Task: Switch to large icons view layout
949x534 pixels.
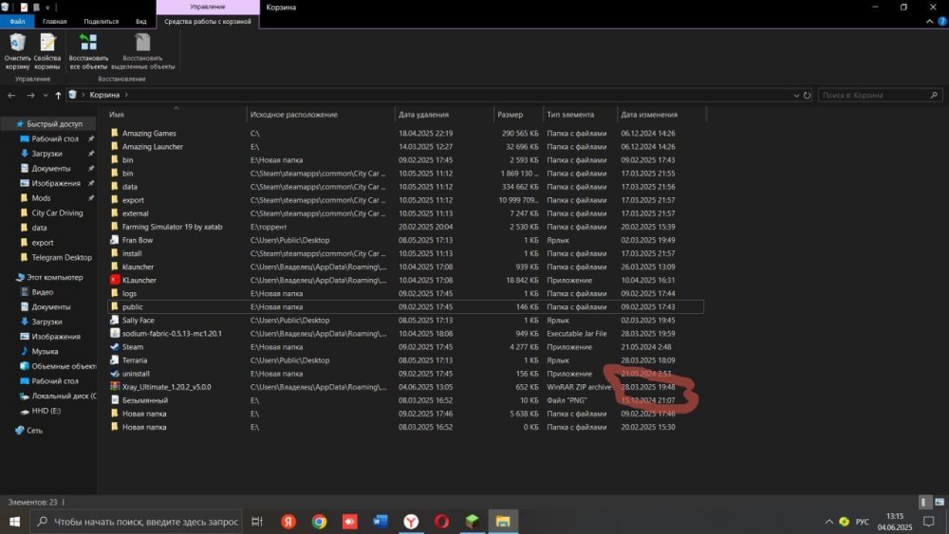Action: coord(940,502)
